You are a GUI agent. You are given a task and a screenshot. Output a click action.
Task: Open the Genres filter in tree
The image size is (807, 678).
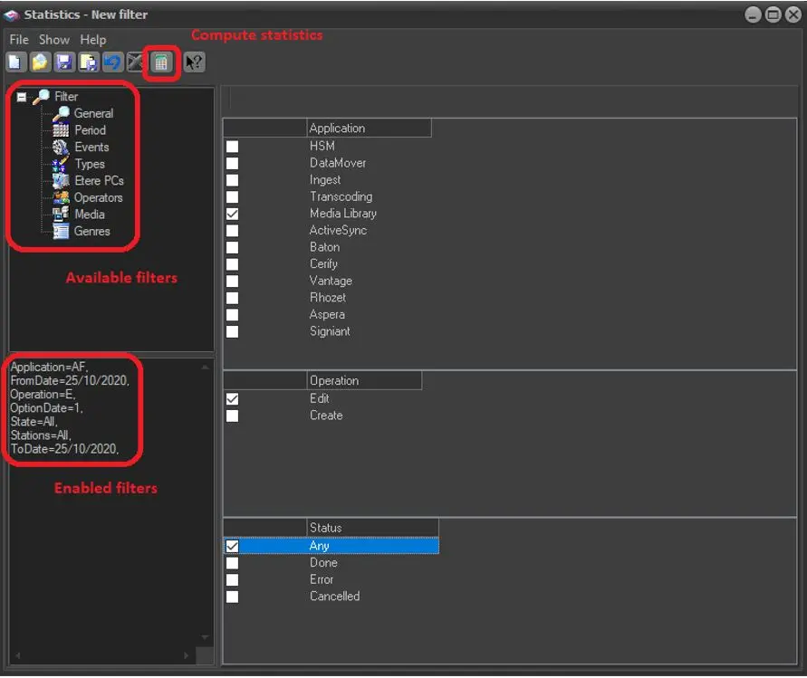[91, 231]
